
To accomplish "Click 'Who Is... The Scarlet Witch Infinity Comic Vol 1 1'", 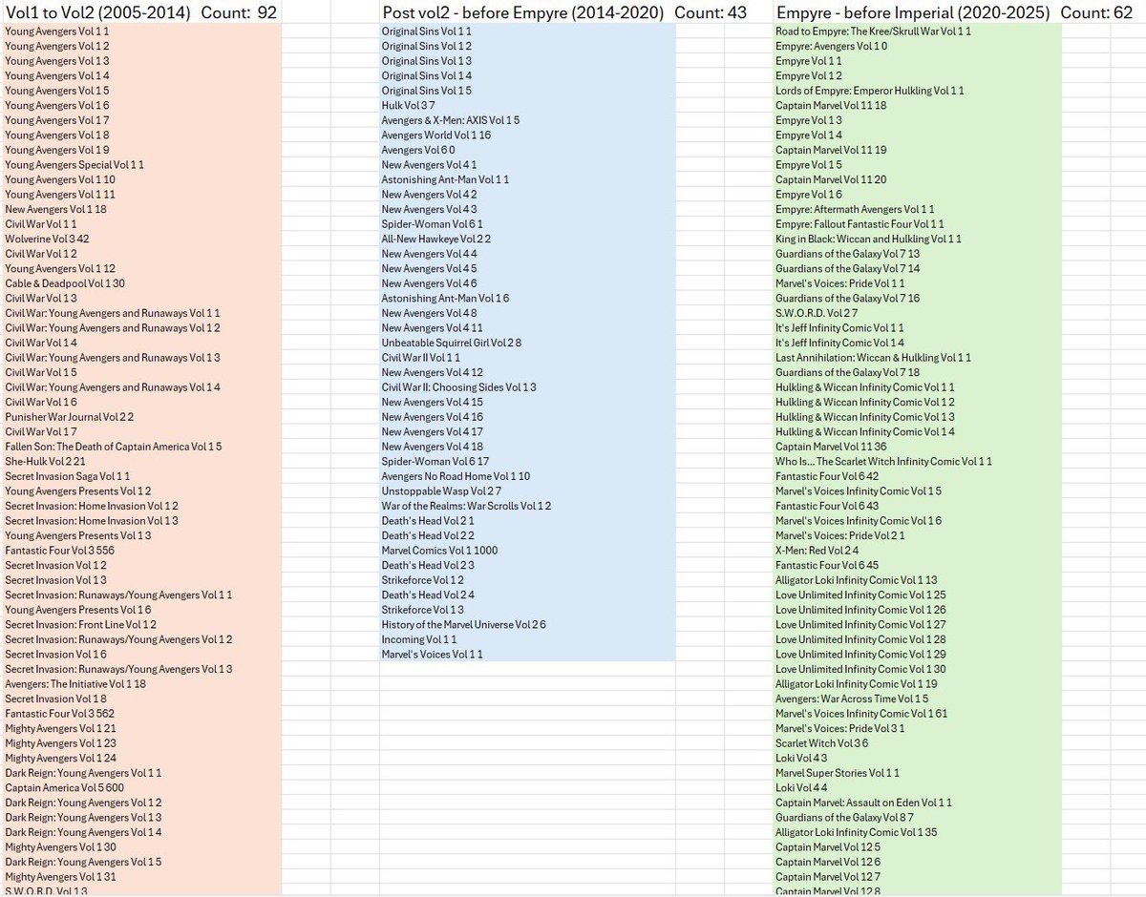I will pos(884,461).
